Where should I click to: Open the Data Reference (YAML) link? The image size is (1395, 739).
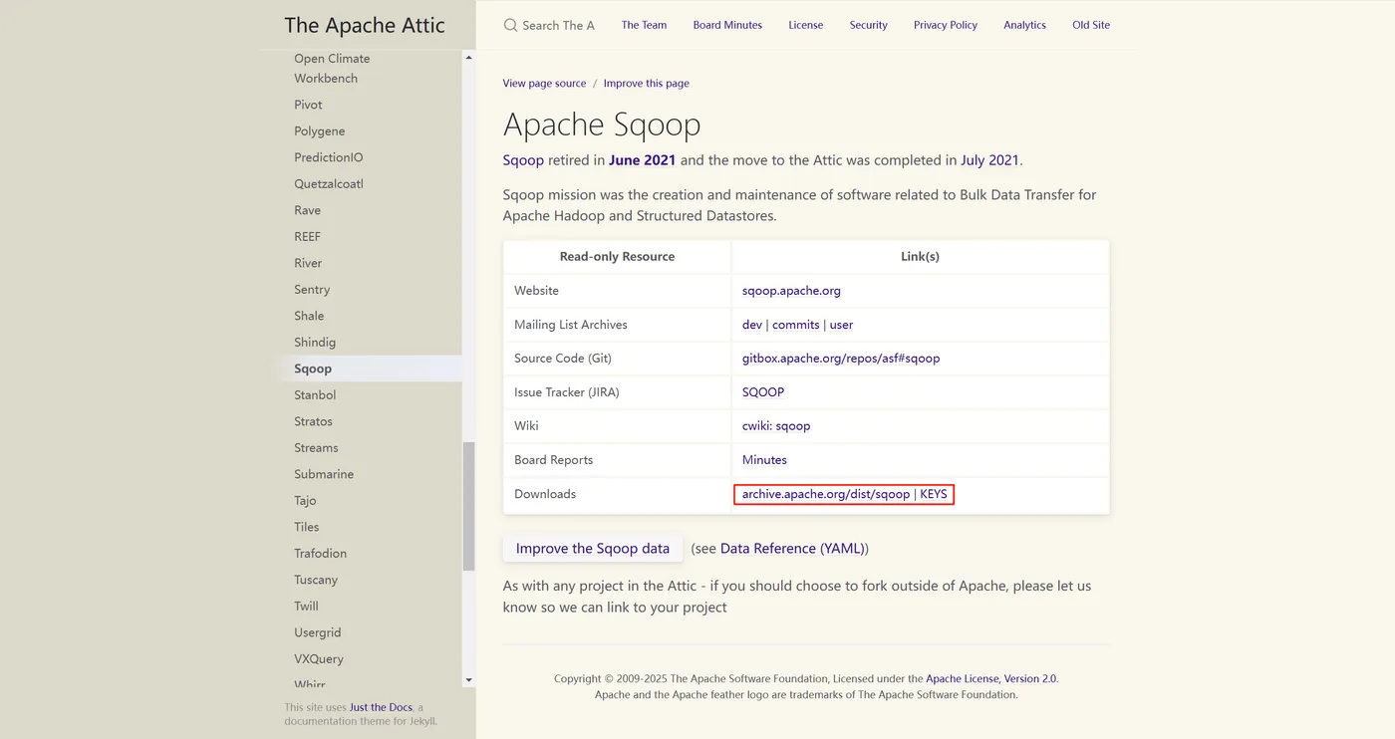[792, 549]
